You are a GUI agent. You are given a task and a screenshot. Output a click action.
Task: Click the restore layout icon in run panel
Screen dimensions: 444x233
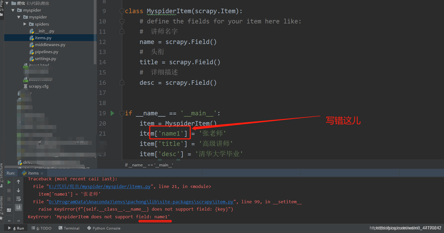coord(9,210)
